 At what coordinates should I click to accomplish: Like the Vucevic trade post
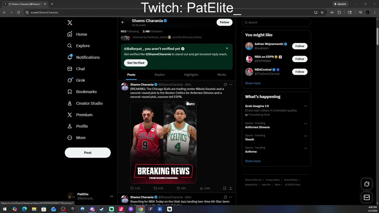tap(181, 188)
